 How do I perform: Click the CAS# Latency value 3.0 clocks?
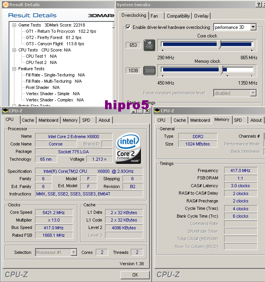240,186
